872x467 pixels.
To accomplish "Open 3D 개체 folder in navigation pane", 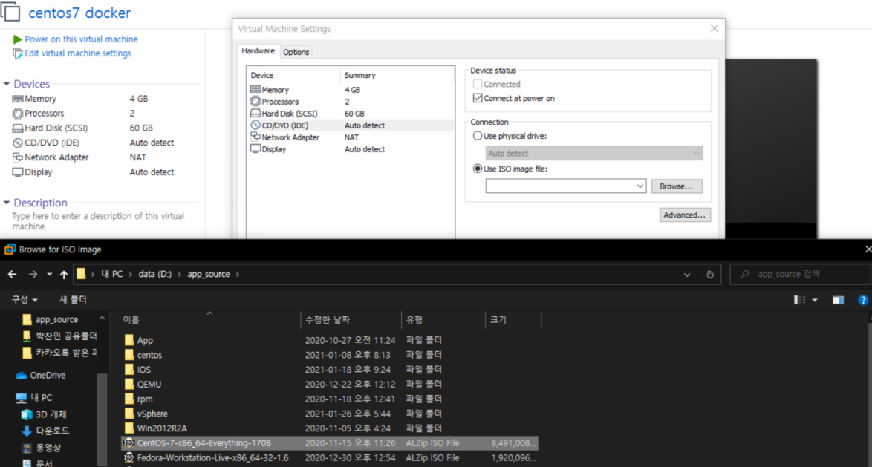I will coord(44,414).
